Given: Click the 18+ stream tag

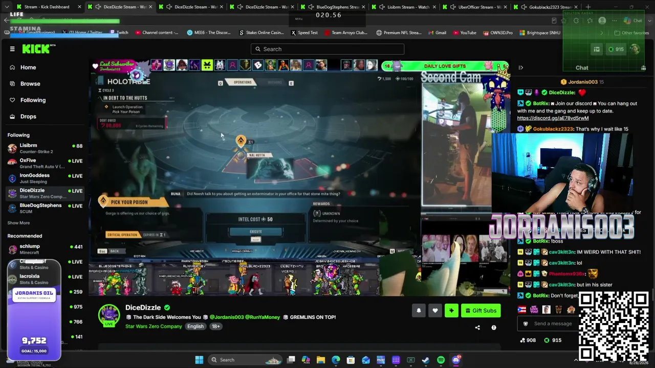Looking at the screenshot, I should click(x=216, y=327).
